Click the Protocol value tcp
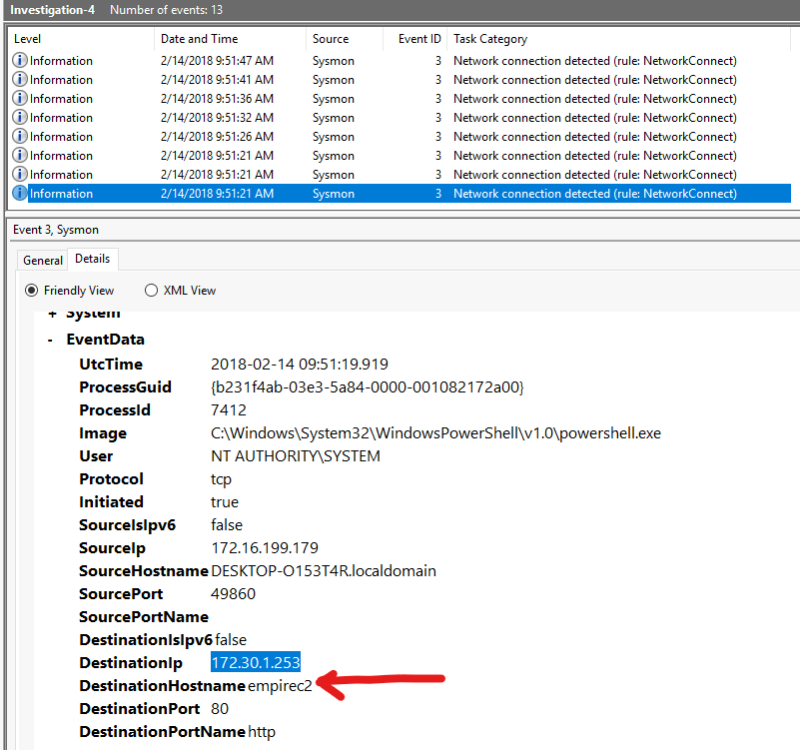800x750 pixels. 221,479
